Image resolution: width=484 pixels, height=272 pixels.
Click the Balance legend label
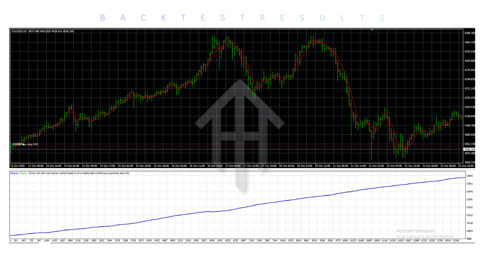click(15, 173)
